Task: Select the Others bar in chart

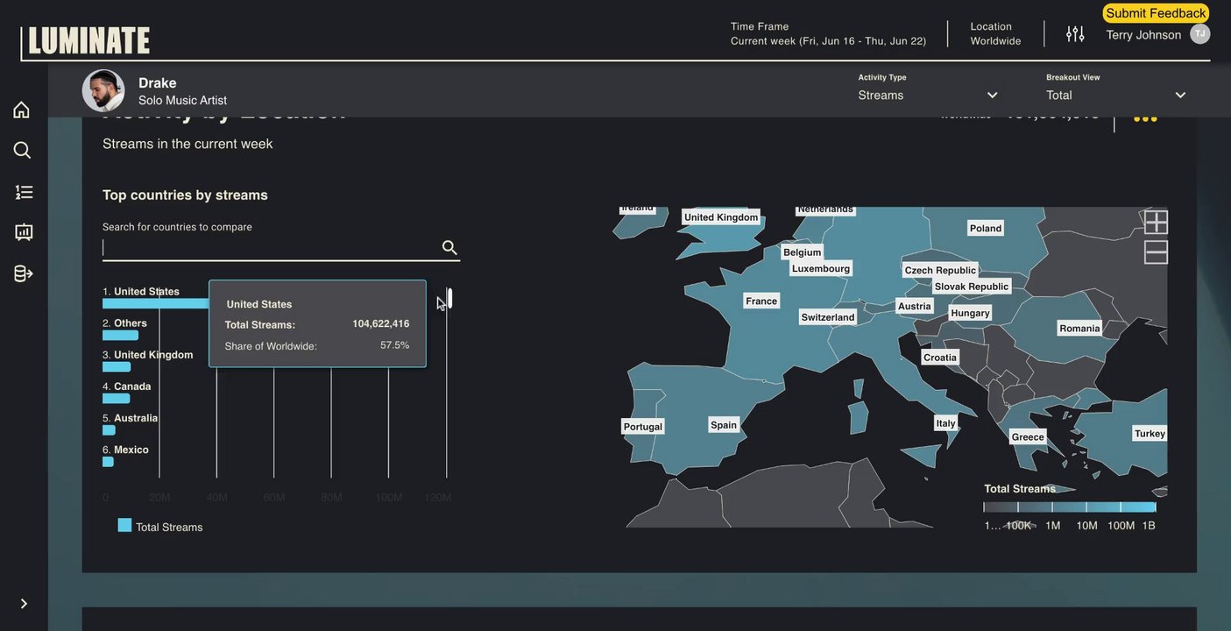Action: 121,336
